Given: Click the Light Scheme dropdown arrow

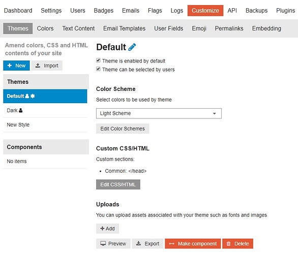Looking at the screenshot, I should click(x=215, y=113).
